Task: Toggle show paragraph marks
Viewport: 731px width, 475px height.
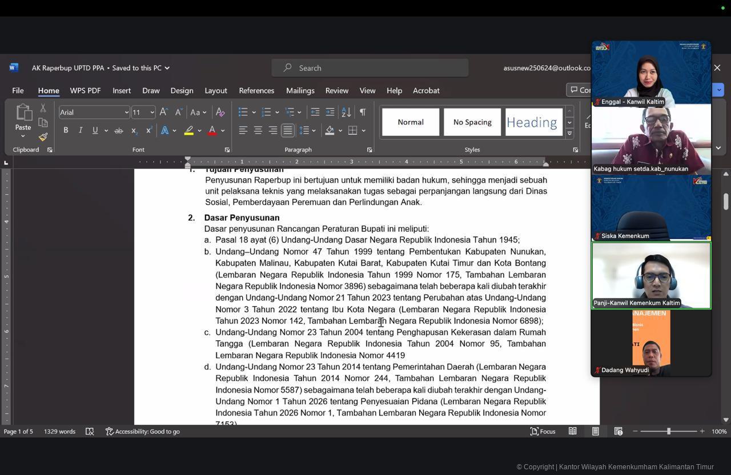Action: tap(363, 112)
